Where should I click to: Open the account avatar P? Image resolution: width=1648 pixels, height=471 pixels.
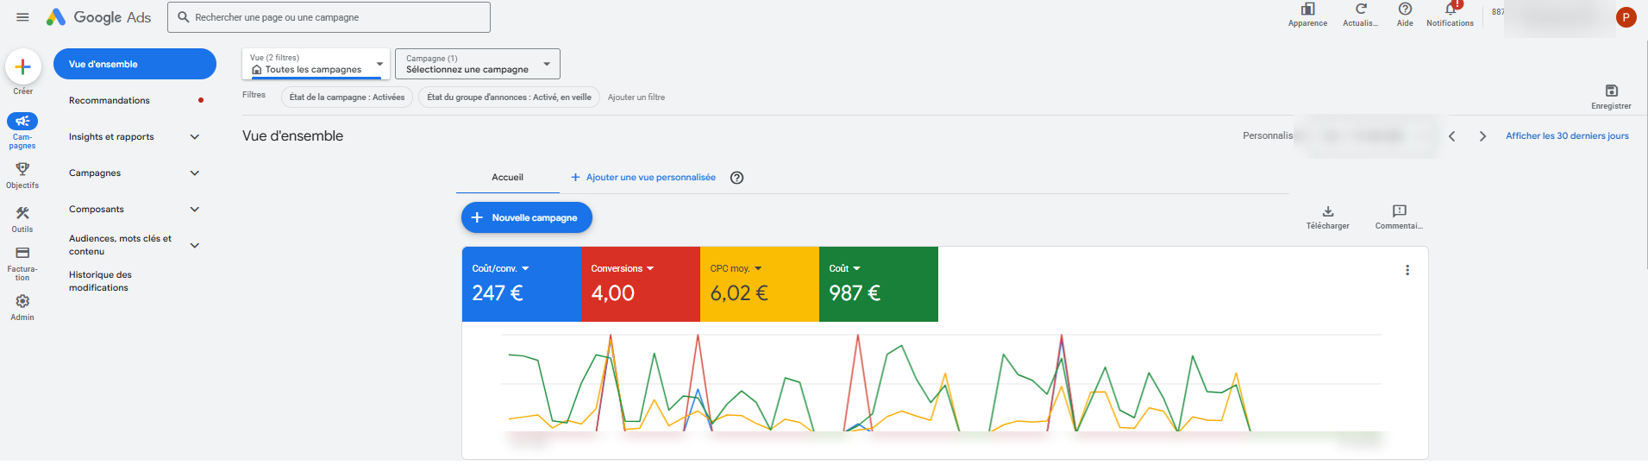click(x=1626, y=17)
